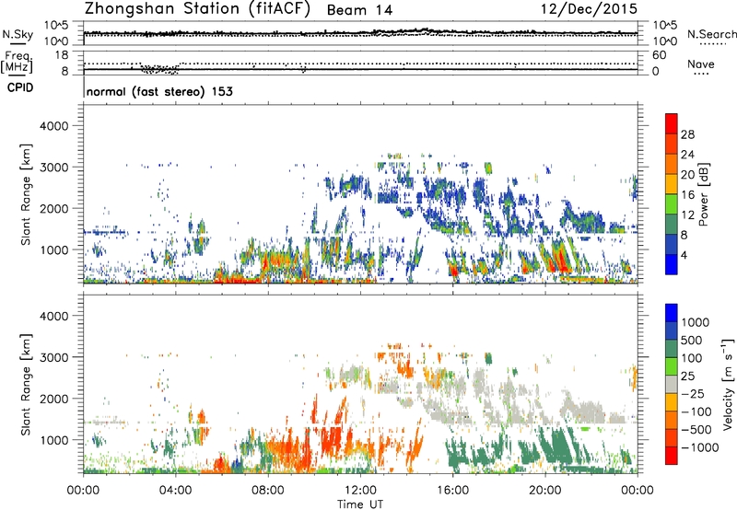
Task: Click Velocity color bar value "-1000"
Action: pyautogui.click(x=700, y=447)
